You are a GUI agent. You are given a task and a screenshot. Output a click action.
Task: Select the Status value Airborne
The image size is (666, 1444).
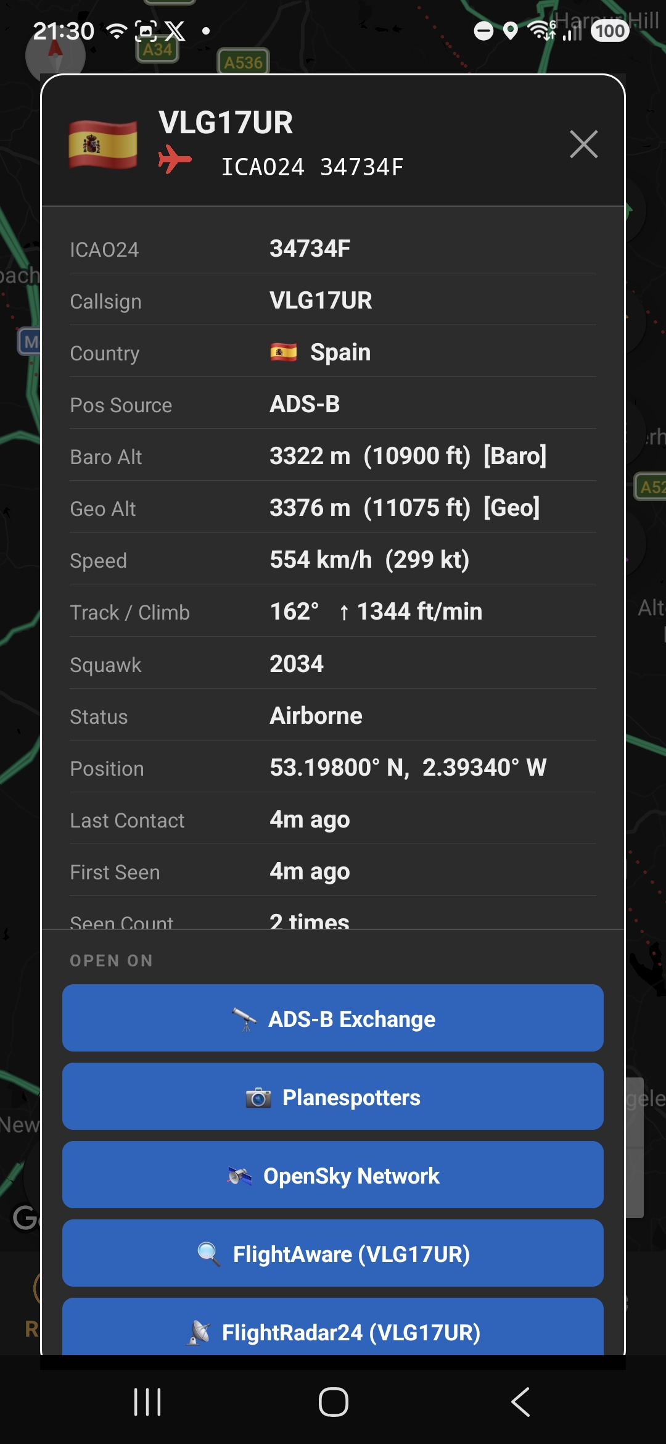[316, 716]
